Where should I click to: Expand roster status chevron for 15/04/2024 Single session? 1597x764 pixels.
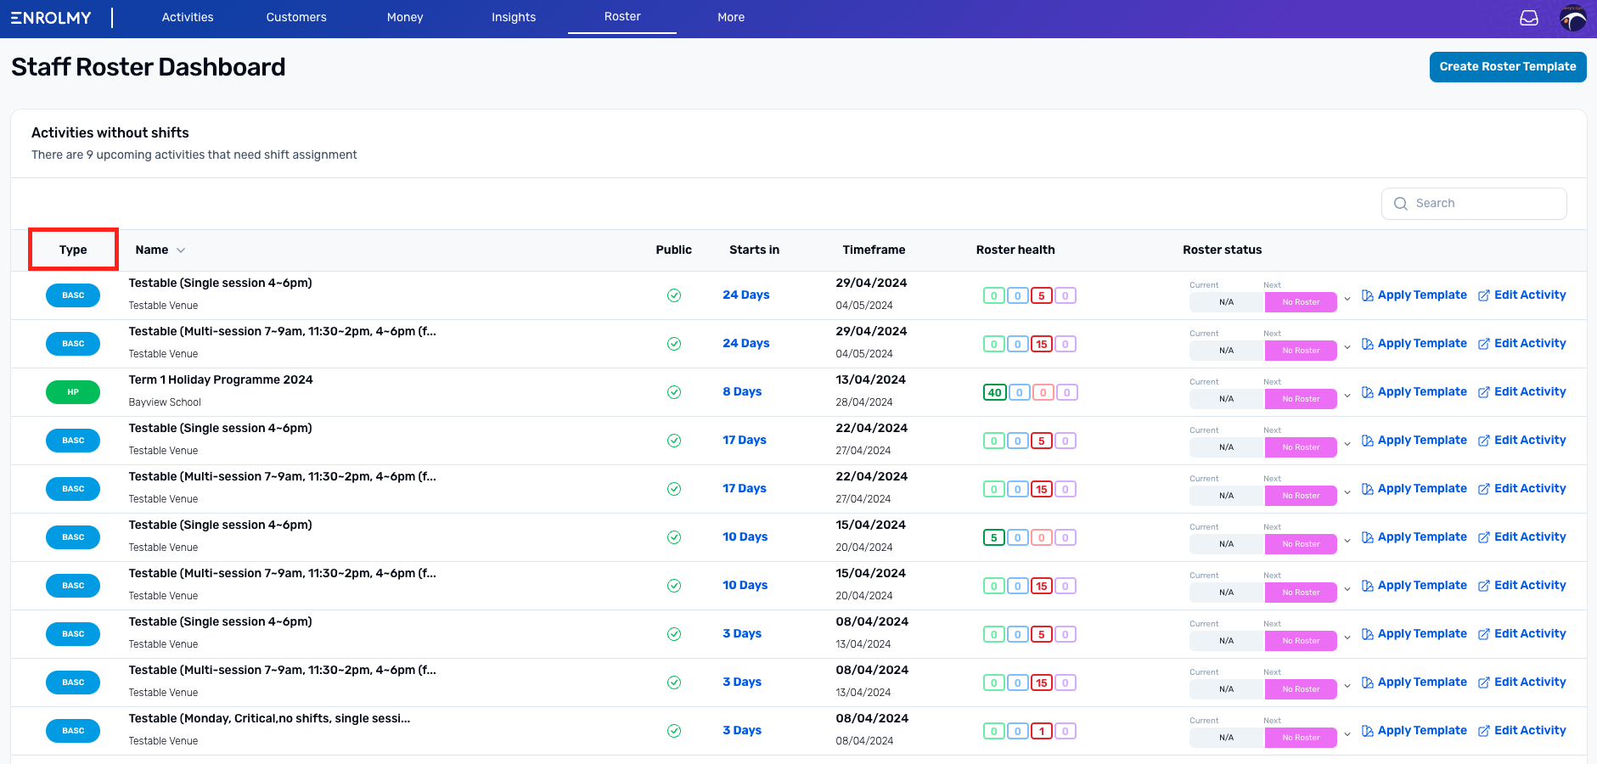tap(1347, 542)
